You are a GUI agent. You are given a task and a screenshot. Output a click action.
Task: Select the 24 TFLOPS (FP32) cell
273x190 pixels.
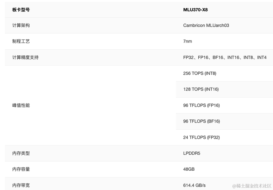point(201,137)
